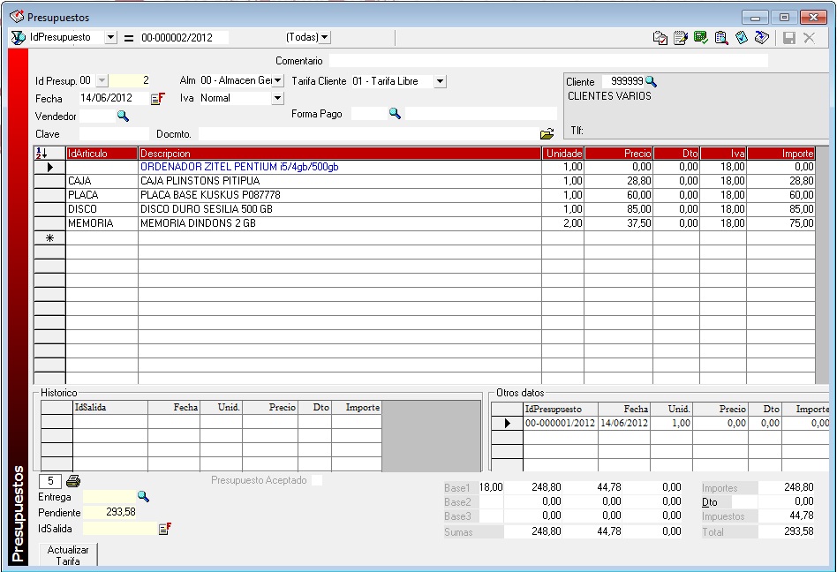The width and height of the screenshot is (837, 572).
Task: Click the tray with blue arrow toolbar icon
Action: (x=762, y=38)
